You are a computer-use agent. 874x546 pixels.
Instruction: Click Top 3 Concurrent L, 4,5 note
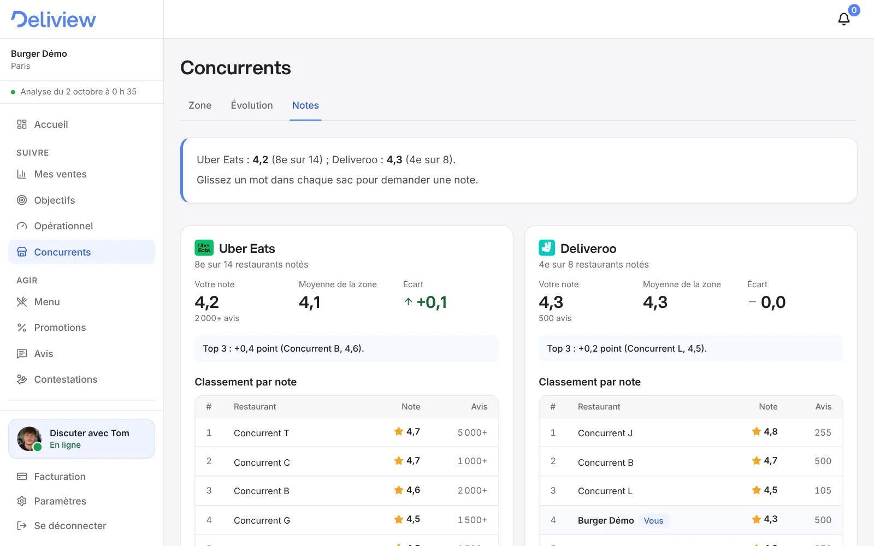(x=691, y=348)
